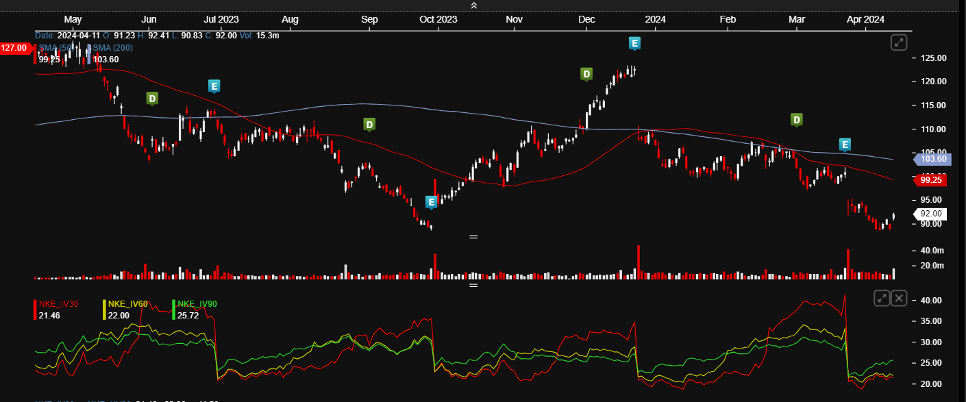966x402 pixels.
Task: Select the September dividend D marker
Action: (369, 125)
